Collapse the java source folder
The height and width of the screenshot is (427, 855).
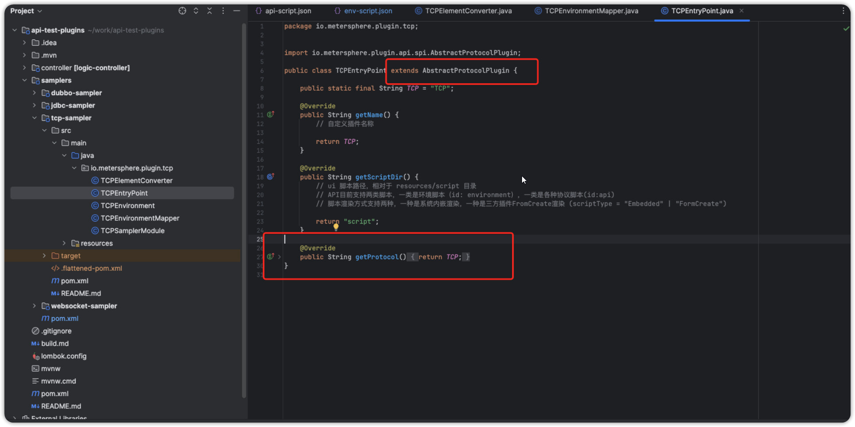(64, 155)
